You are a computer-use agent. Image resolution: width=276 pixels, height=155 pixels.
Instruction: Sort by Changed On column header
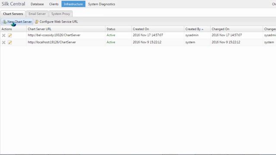click(236, 29)
